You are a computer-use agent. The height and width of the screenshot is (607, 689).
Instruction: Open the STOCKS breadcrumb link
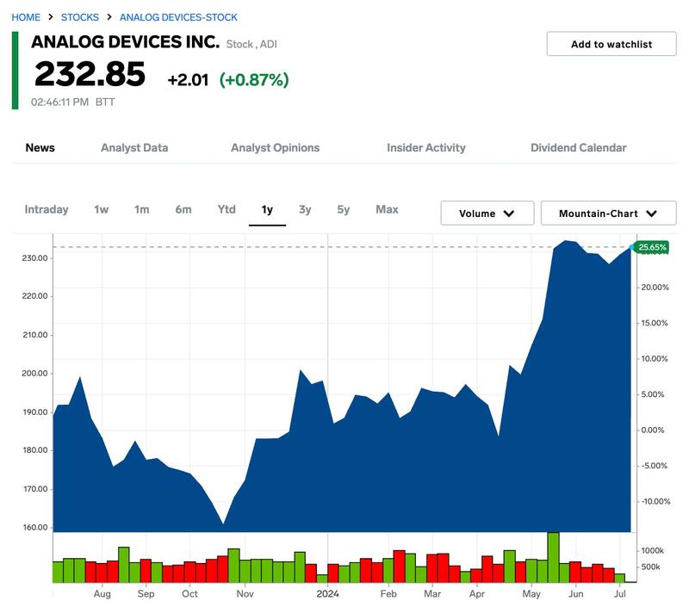pyautogui.click(x=80, y=17)
